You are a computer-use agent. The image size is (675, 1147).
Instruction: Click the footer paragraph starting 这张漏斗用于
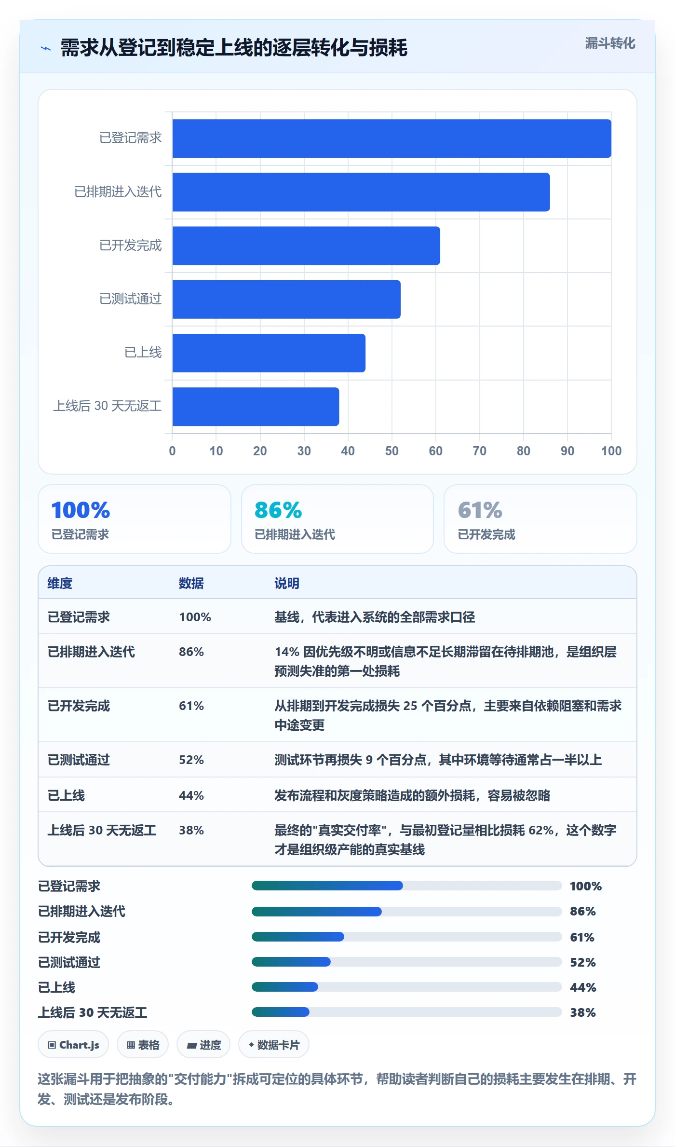pyautogui.click(x=337, y=1089)
